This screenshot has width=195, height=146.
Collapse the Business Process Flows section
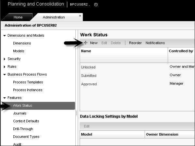5,74
